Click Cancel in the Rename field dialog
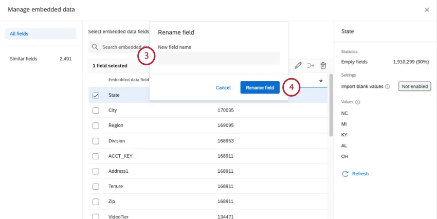The height and width of the screenshot is (219, 437). pyautogui.click(x=223, y=87)
